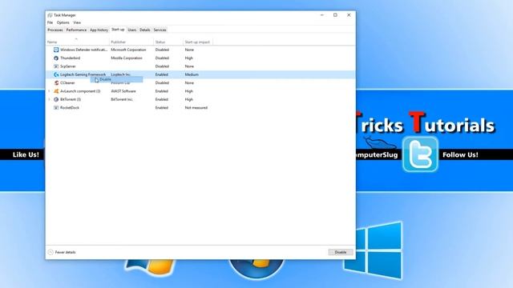Click the Fewer details link
The width and height of the screenshot is (513, 288).
tap(65, 252)
